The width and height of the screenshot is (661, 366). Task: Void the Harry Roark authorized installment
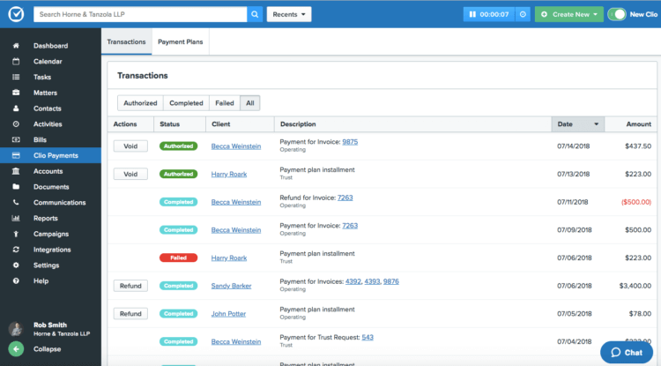(x=130, y=174)
